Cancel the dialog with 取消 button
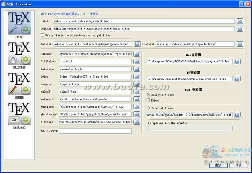252x173 pixels. [238, 165]
